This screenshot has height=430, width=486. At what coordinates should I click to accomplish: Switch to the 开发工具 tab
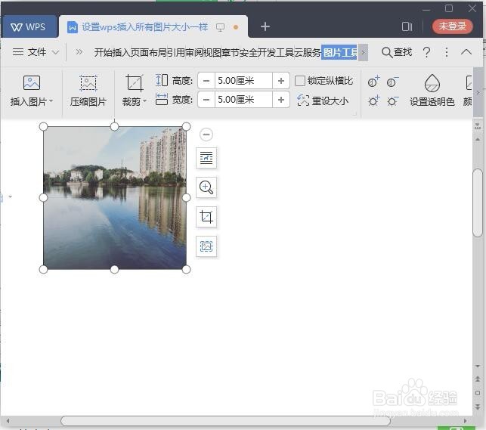pos(276,52)
